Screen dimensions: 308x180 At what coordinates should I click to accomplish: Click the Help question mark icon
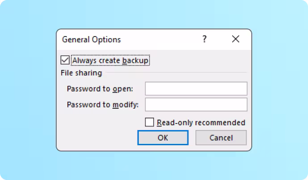tap(204, 39)
